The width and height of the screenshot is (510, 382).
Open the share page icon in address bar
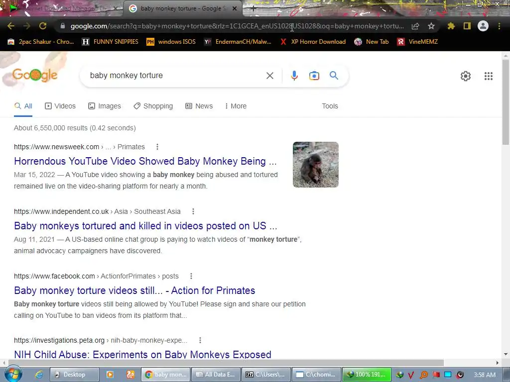(x=415, y=26)
